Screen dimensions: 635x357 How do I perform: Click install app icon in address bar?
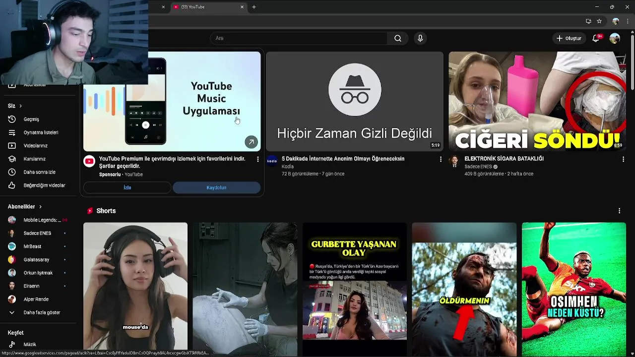click(x=588, y=21)
